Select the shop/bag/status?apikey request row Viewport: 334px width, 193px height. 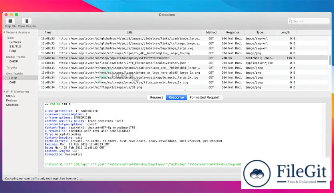point(183,58)
